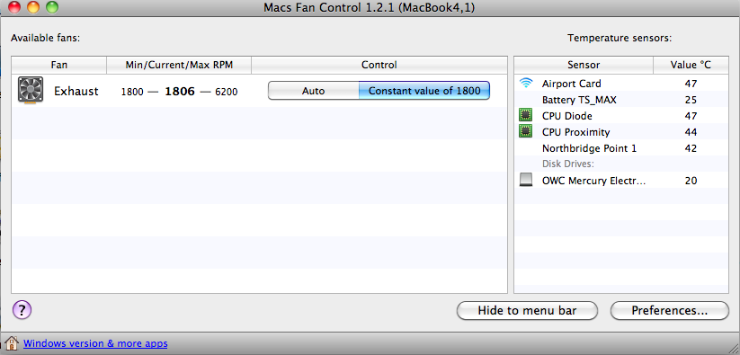Open Windows version & more apps link
This screenshot has height=355, width=740.
(95, 343)
